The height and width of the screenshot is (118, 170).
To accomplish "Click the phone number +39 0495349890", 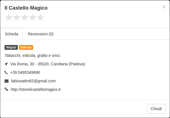I will pyautogui.click(x=25, y=72).
